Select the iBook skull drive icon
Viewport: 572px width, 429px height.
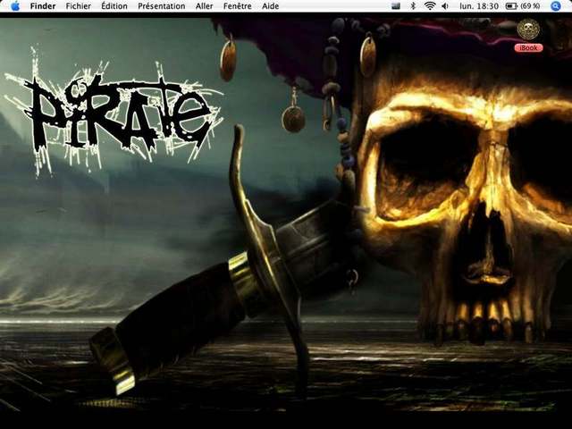(x=528, y=29)
